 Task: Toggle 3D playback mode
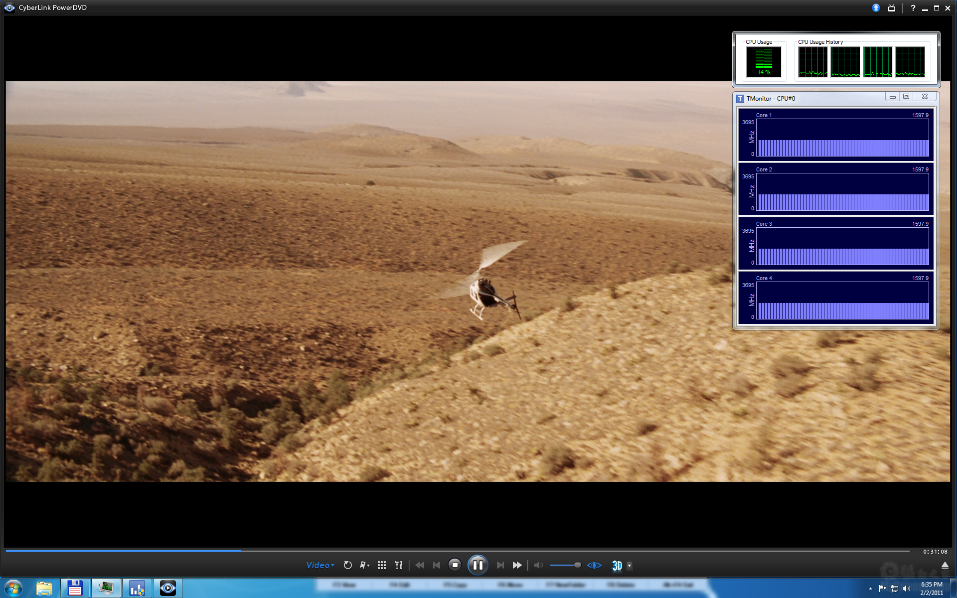[617, 566]
